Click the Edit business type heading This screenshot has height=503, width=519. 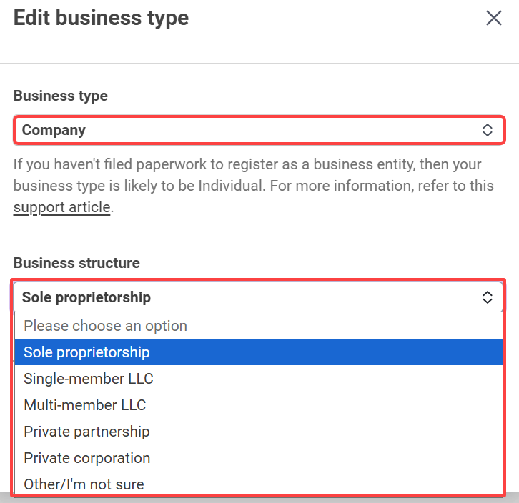click(x=101, y=18)
